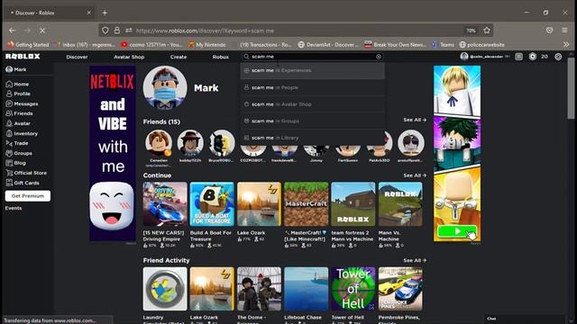This screenshot has height=324, width=577.
Task: Open Events in the sidebar
Action: [x=14, y=208]
